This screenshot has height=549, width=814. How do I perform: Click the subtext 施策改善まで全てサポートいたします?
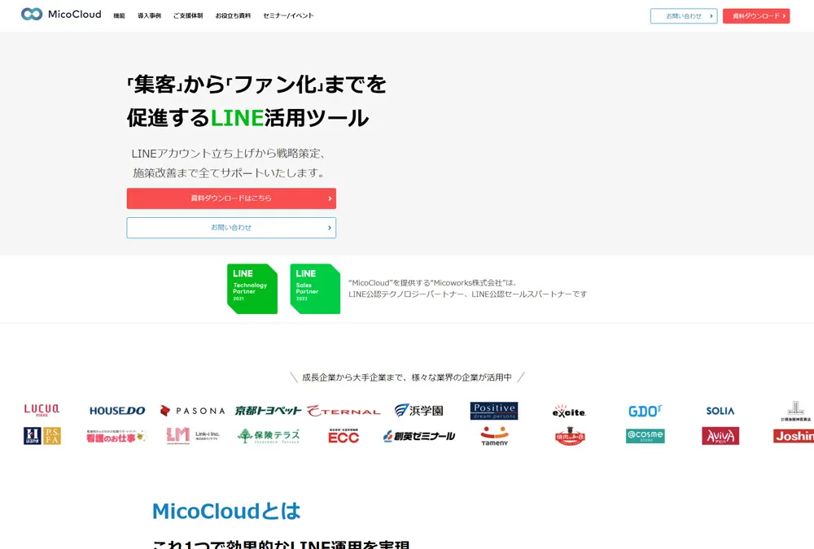click(229, 172)
